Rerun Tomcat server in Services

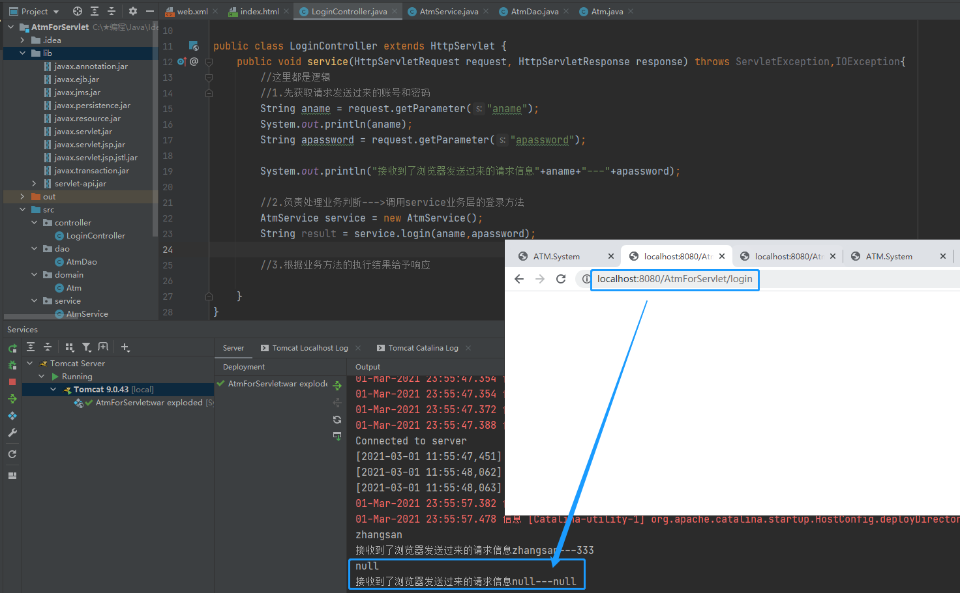coord(12,348)
